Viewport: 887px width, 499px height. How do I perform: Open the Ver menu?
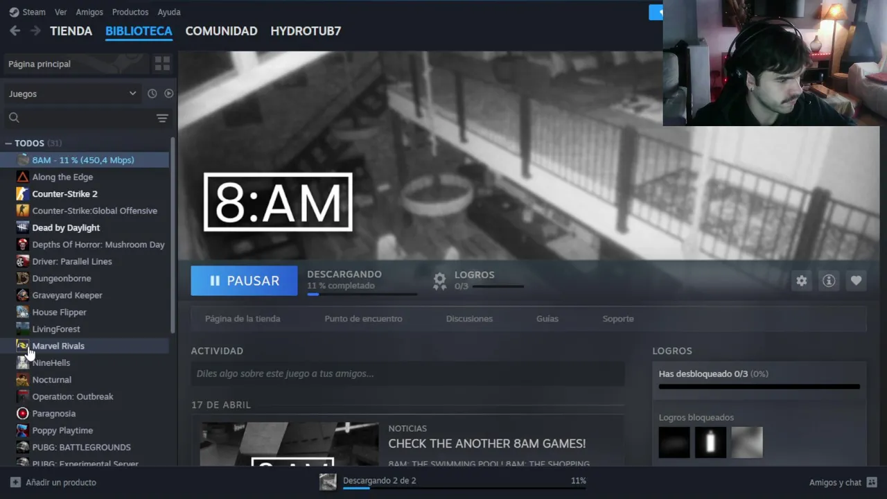tap(61, 12)
